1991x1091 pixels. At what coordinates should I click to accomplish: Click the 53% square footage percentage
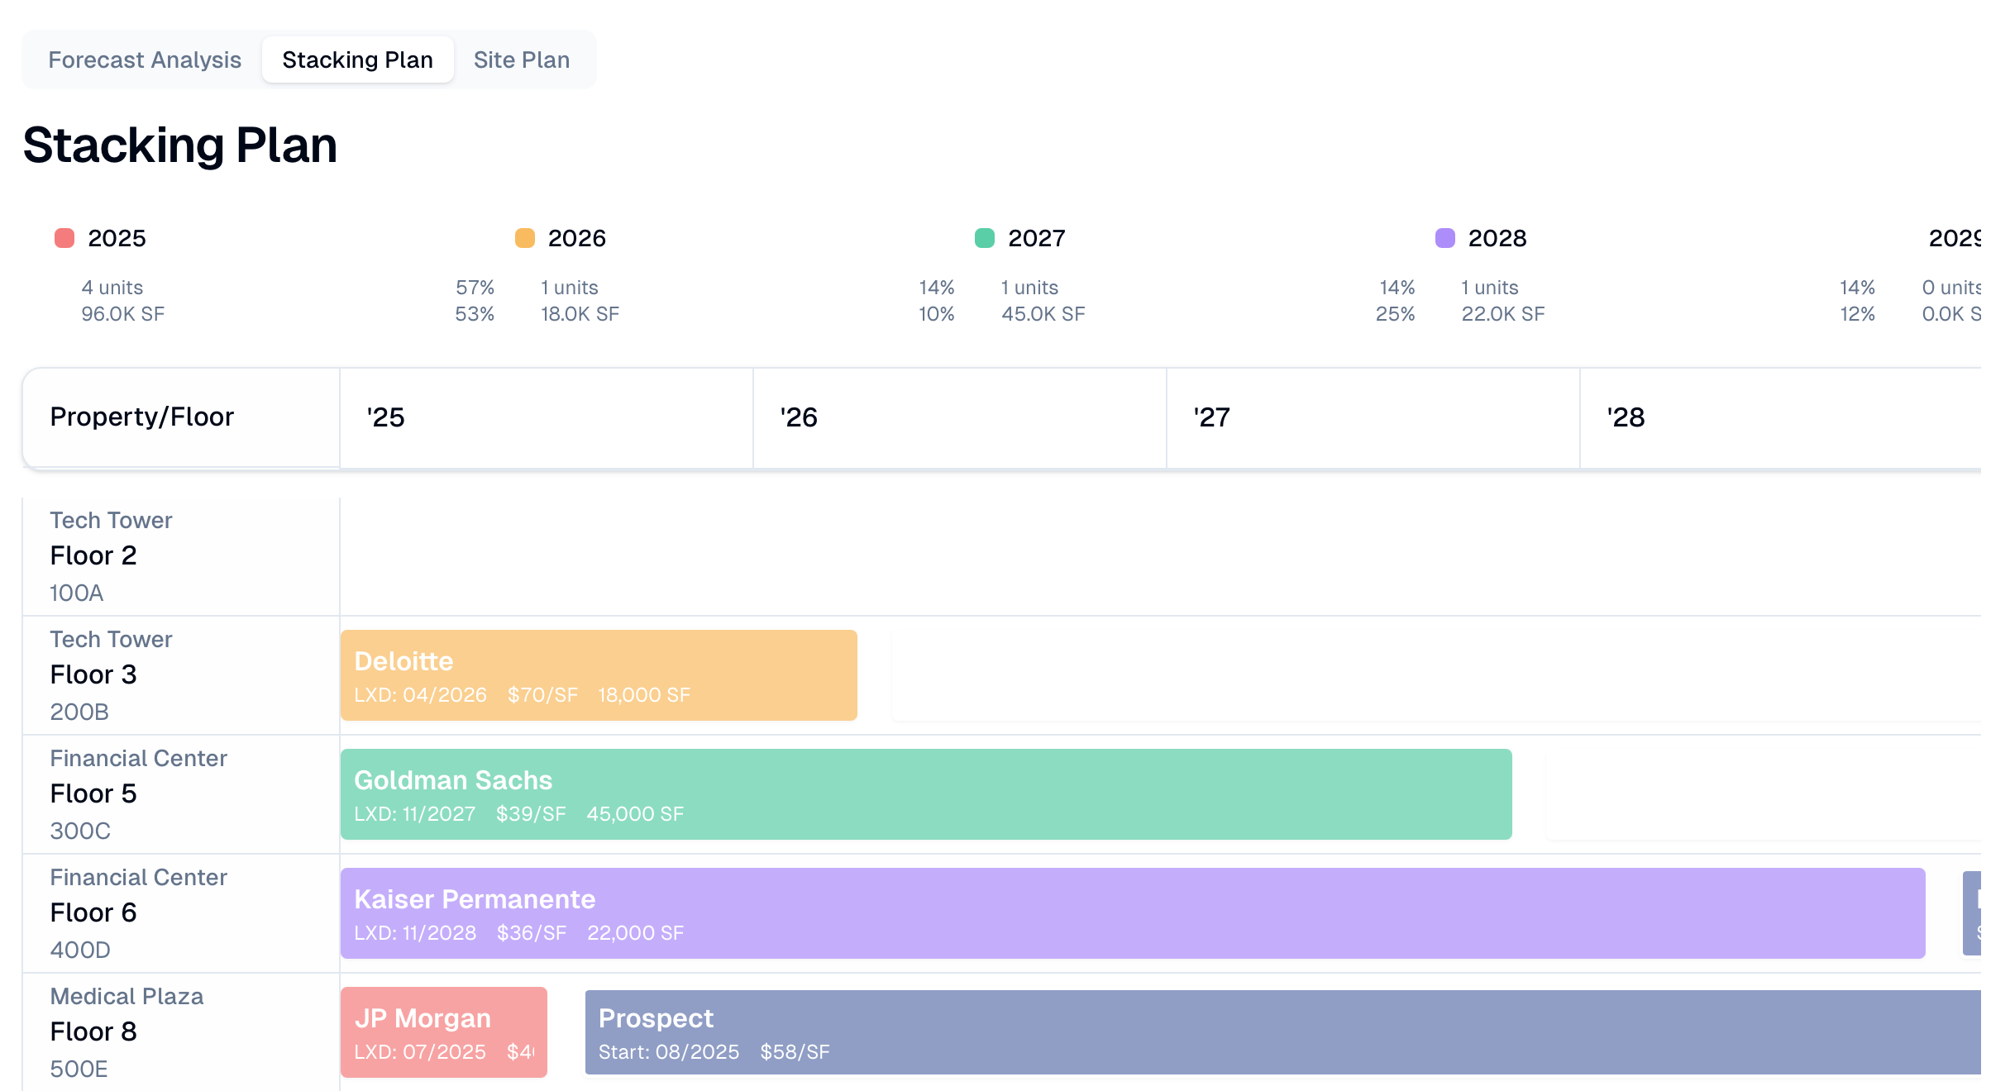475,314
